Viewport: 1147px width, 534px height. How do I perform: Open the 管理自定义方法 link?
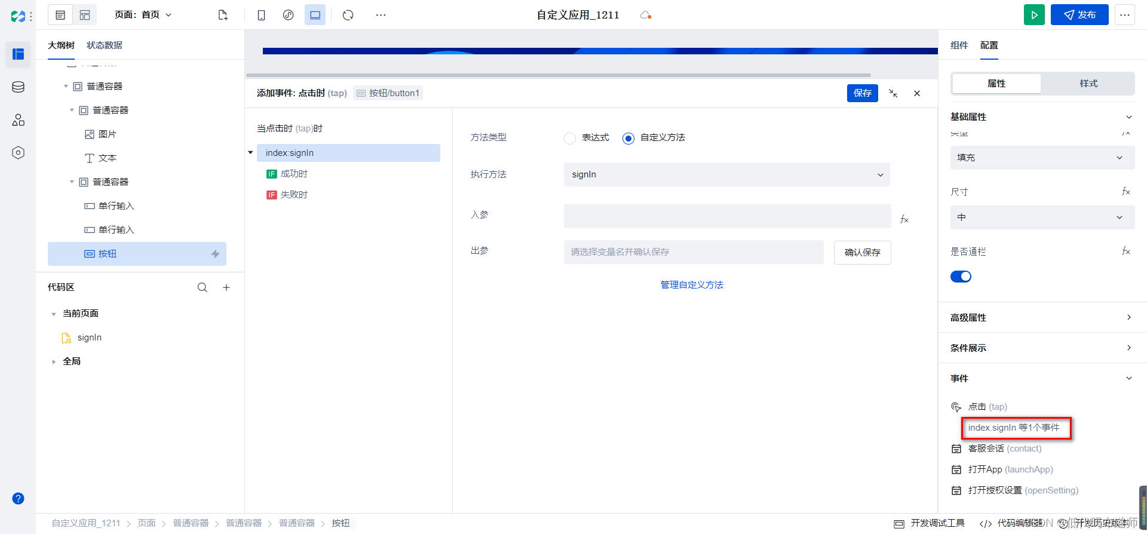tap(692, 285)
